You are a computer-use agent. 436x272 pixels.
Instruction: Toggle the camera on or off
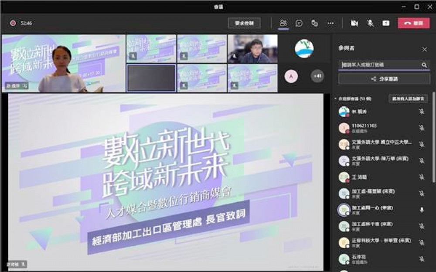tap(354, 23)
